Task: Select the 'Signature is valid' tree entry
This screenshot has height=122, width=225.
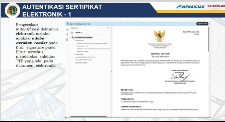Action: pyautogui.click(x=79, y=41)
